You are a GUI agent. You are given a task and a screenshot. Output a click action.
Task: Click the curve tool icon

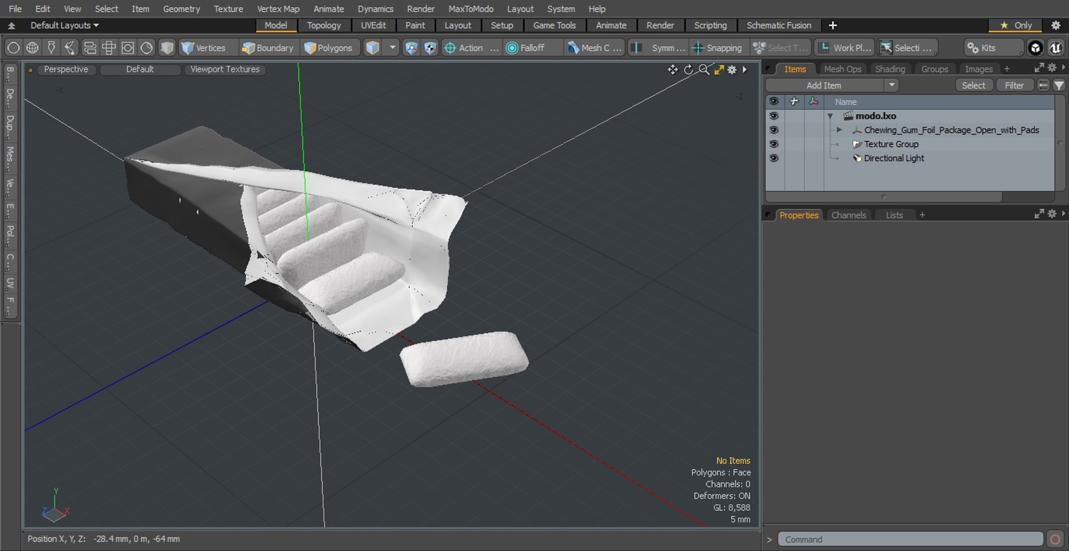(70, 48)
